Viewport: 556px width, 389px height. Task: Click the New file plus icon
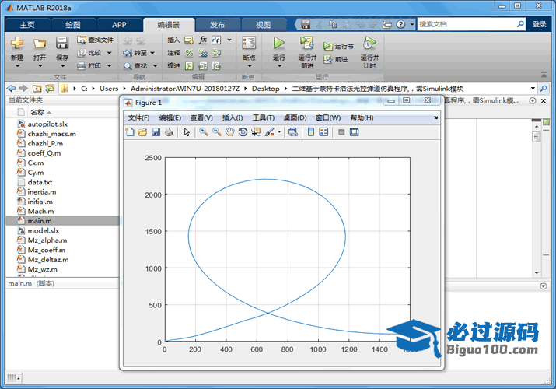pyautogui.click(x=16, y=44)
